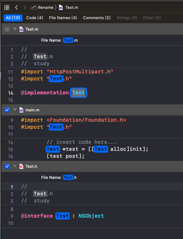
Task: Click 'study' comment in Test.m
Action: [42, 63]
